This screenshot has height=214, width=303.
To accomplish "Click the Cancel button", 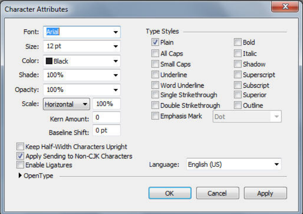I will click(x=217, y=193).
